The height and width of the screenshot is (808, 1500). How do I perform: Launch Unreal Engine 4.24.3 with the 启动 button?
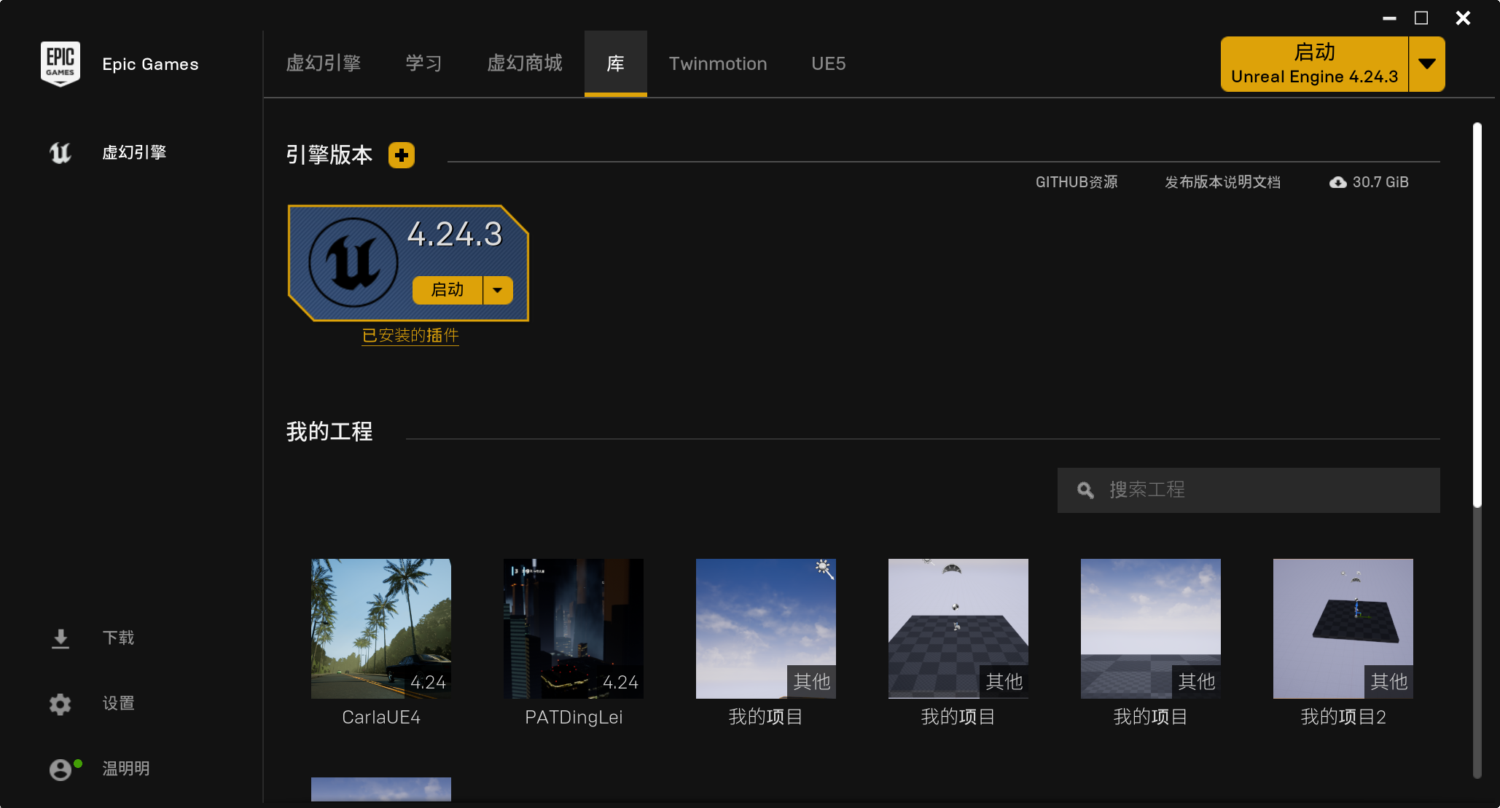pyautogui.click(x=448, y=290)
